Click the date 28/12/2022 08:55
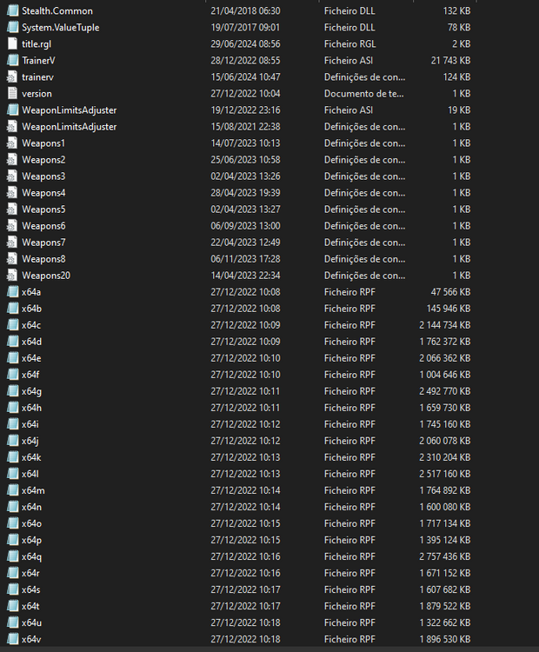Screen dimensions: 539x652 click(x=245, y=61)
